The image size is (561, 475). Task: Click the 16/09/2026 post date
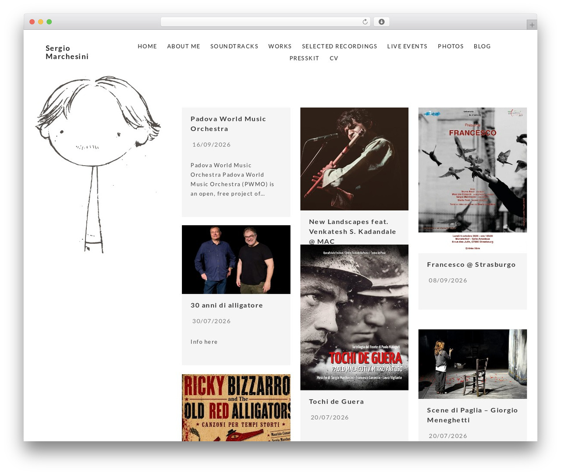(211, 145)
